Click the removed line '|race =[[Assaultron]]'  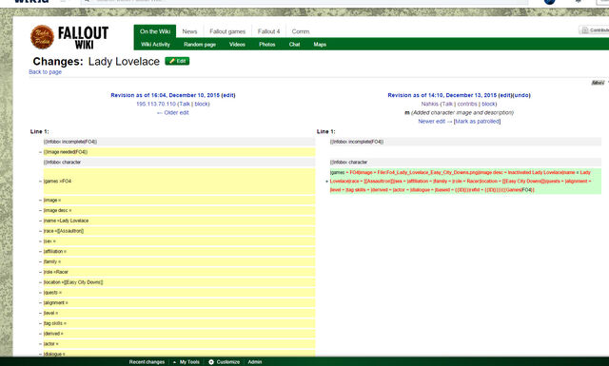[x=179, y=231]
